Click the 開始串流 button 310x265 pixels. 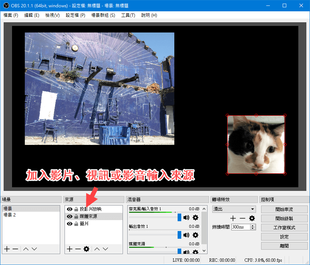(x=284, y=210)
